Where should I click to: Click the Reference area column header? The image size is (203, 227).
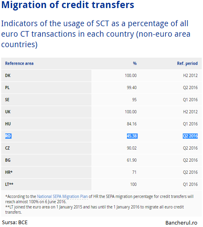[19, 63]
